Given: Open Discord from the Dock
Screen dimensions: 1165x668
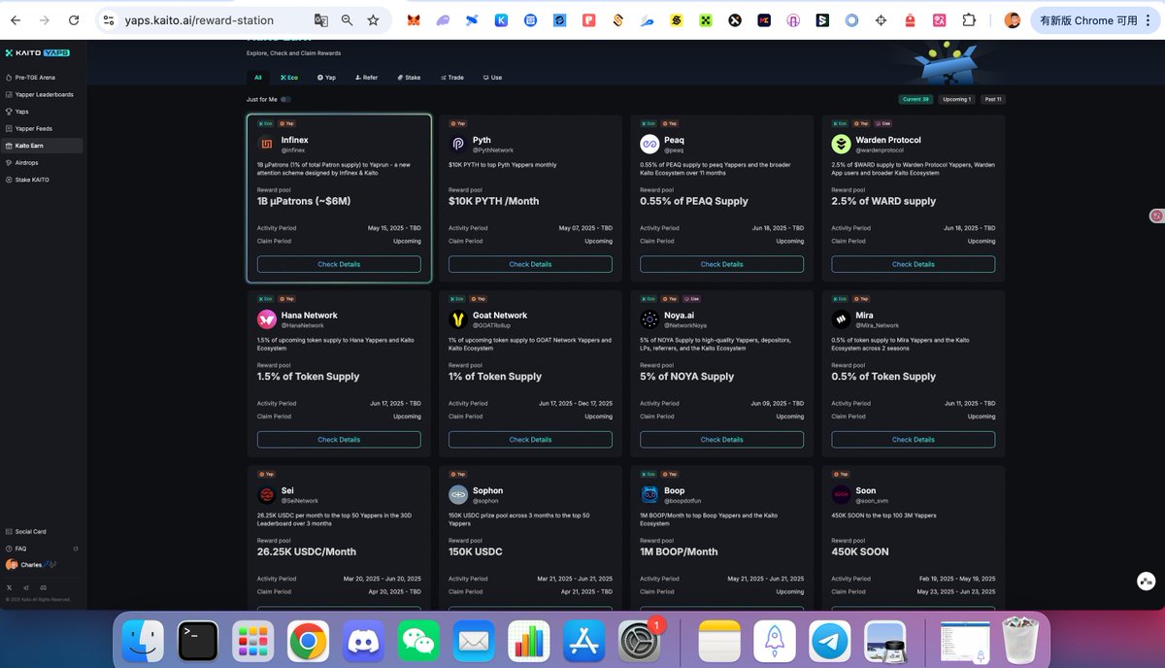Looking at the screenshot, I should pyautogui.click(x=363, y=642).
